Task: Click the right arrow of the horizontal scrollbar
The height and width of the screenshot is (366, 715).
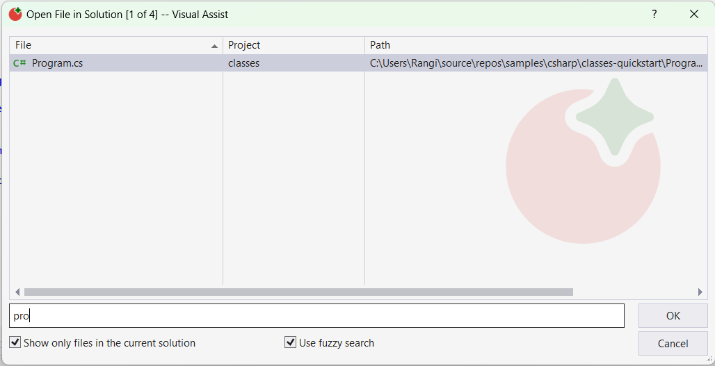Action: pos(700,292)
